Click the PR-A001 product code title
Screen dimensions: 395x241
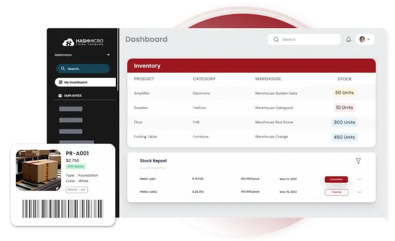[77, 153]
